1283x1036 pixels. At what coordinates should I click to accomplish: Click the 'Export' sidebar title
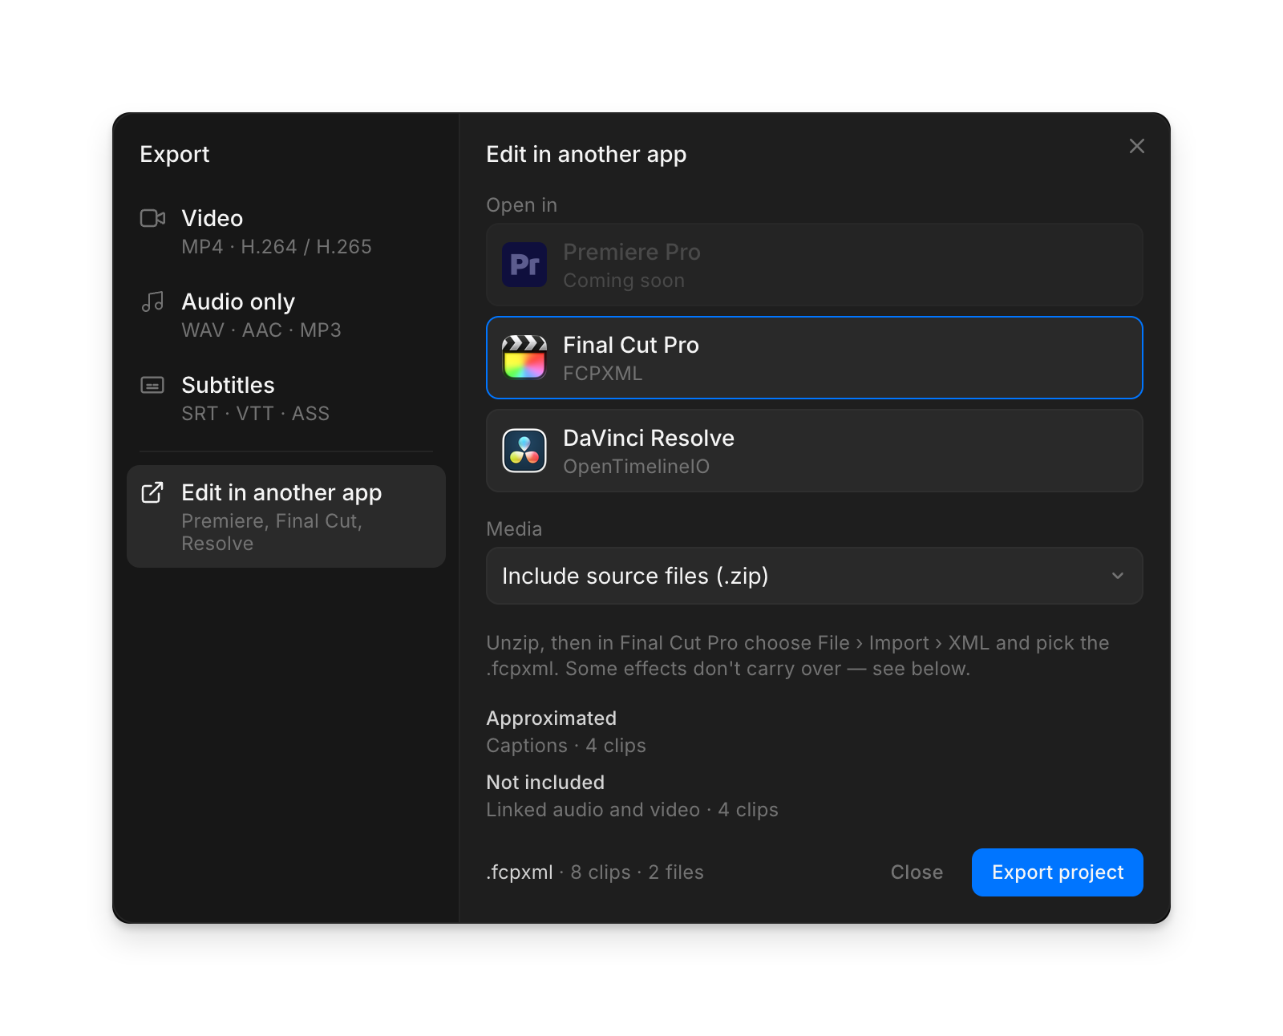pos(174,154)
